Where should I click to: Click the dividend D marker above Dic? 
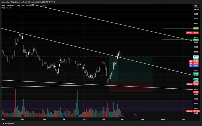[x=64, y=116]
